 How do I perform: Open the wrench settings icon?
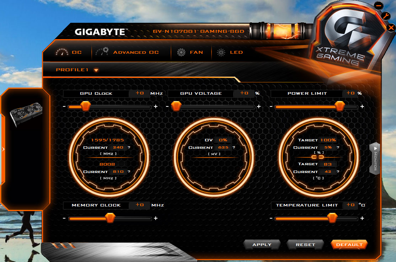(x=386, y=16)
